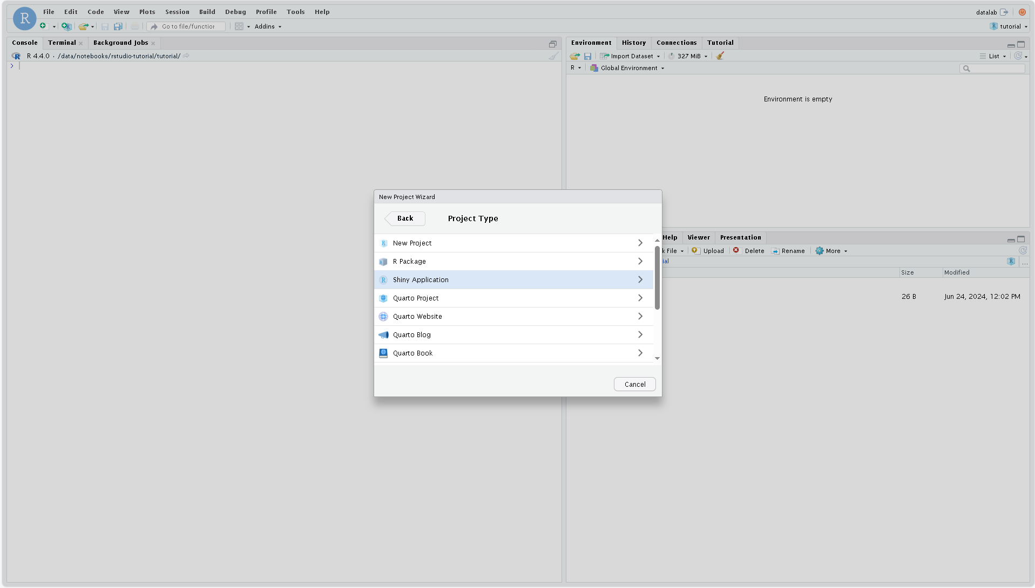Click the datalab sign out icon
The width and height of the screenshot is (1035, 588).
point(1004,12)
